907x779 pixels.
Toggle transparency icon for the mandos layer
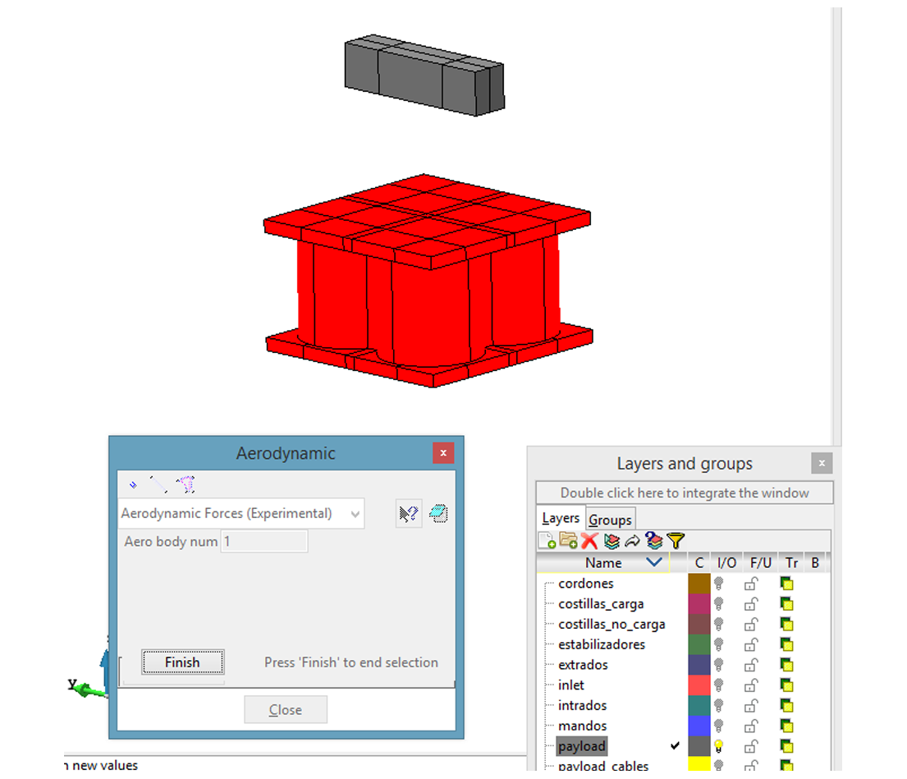pos(787,726)
